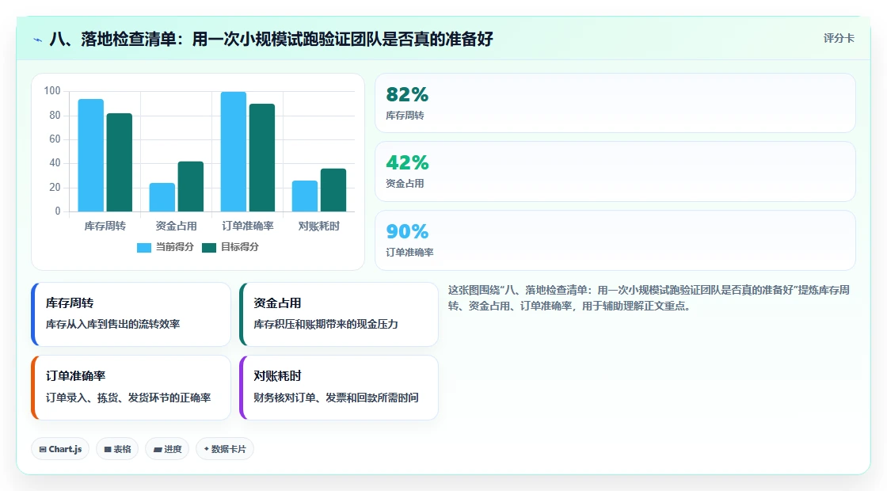Click the light blue 对账耗时 current score bar
Screen dimensions: 887x491
coord(305,196)
